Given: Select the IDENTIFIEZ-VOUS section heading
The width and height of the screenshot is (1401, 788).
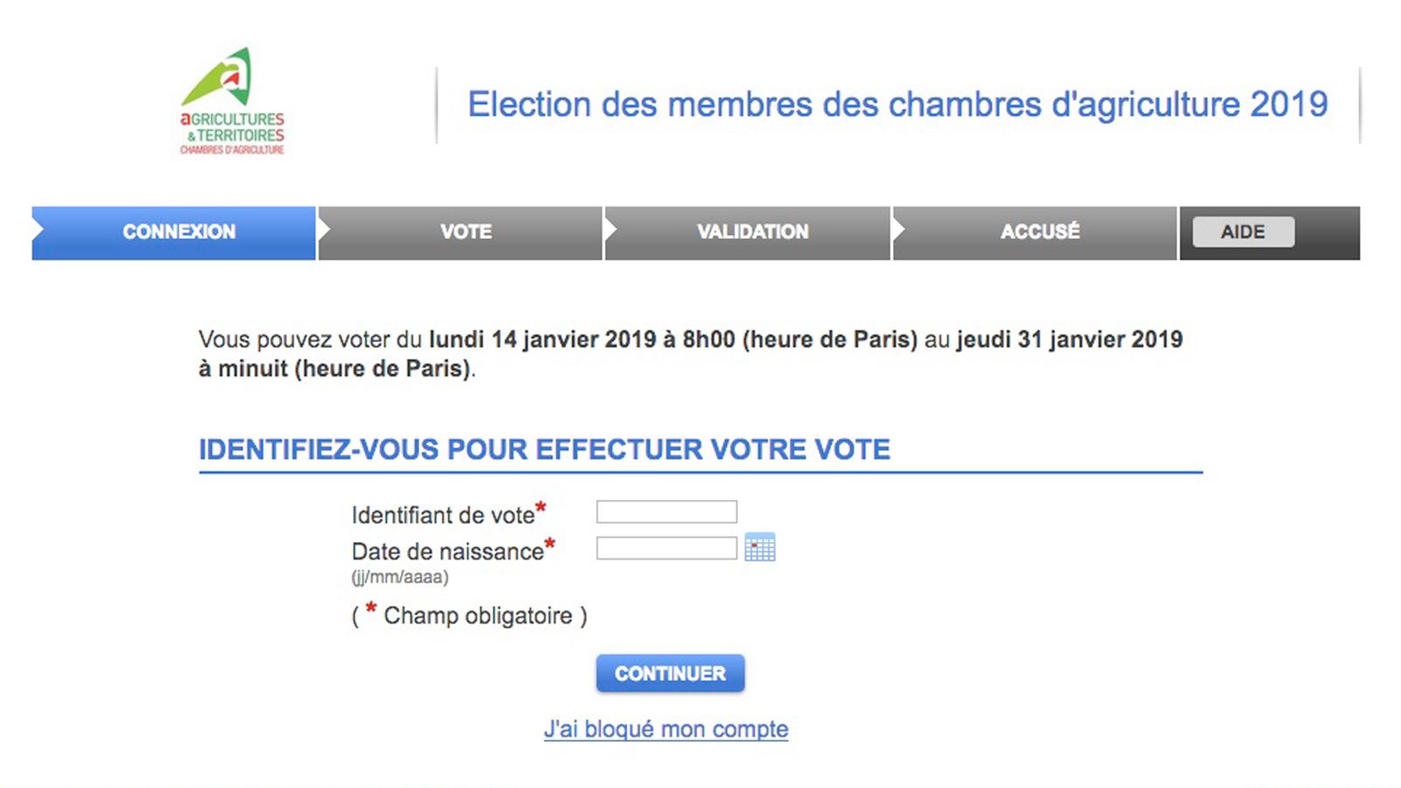Looking at the screenshot, I should (x=545, y=450).
